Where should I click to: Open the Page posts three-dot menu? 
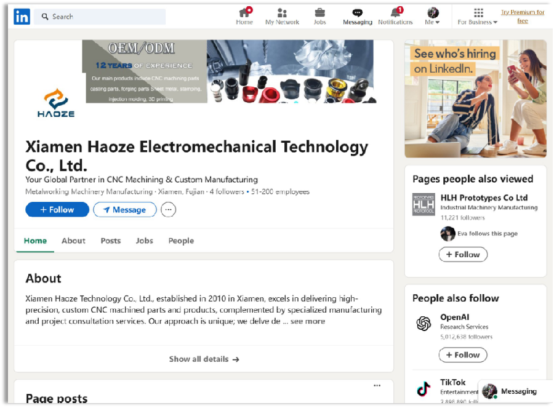pos(377,385)
